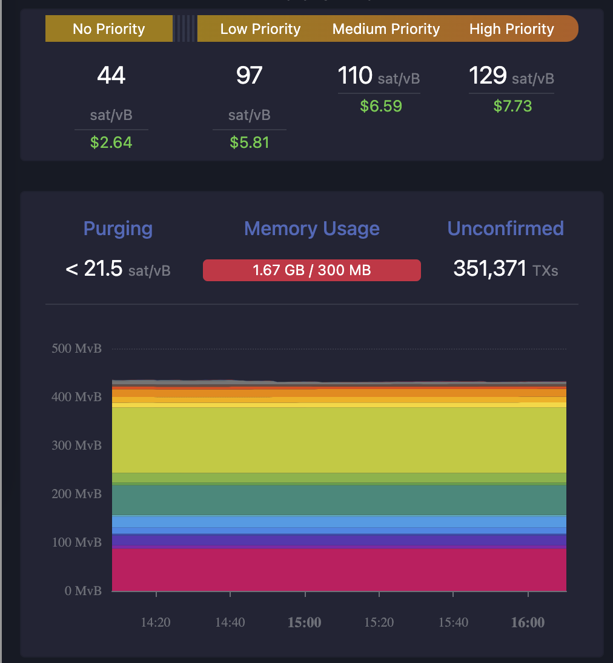This screenshot has width=613, height=663.
Task: Click the 16:00 time axis label
Action: (x=528, y=622)
